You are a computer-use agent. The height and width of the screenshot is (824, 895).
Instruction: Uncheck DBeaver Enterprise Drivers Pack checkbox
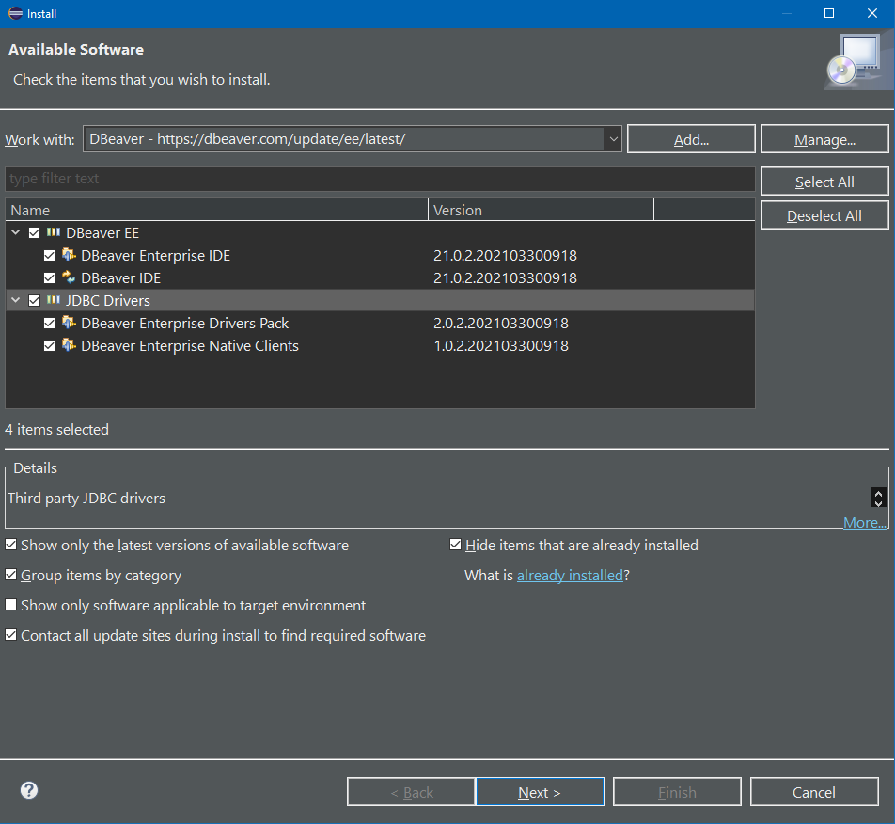click(50, 324)
